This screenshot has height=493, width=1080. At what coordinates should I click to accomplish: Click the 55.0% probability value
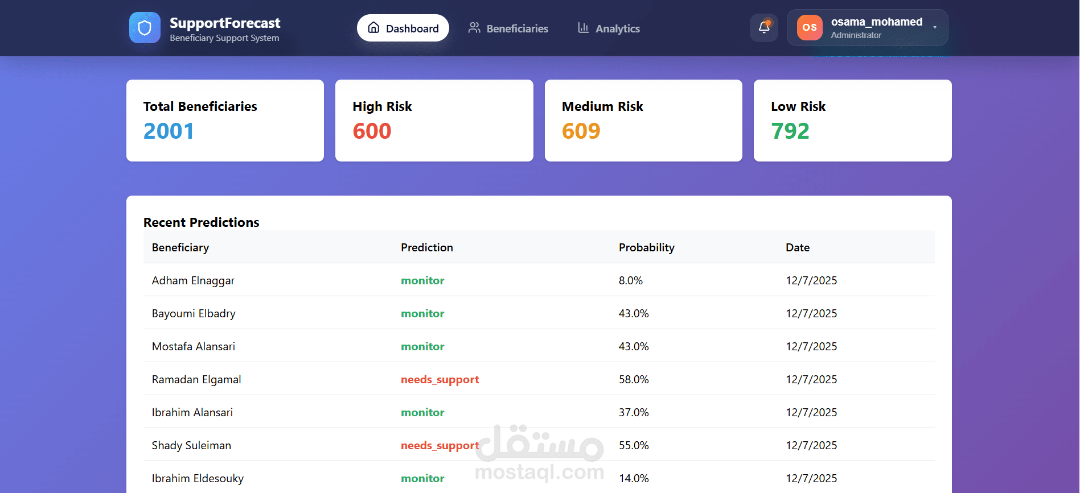pos(634,445)
